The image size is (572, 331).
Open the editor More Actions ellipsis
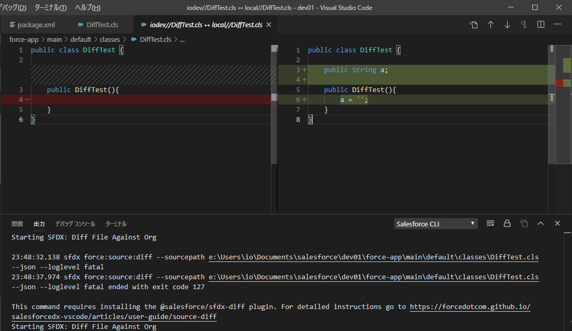[x=557, y=25]
